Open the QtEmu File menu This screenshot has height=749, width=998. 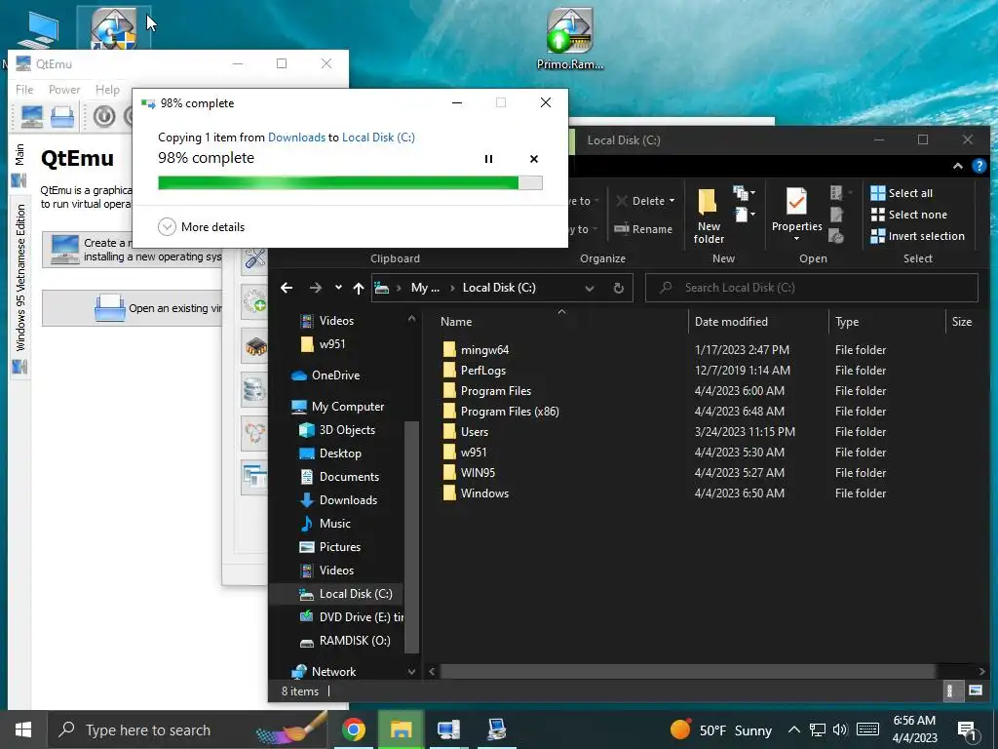coord(24,90)
